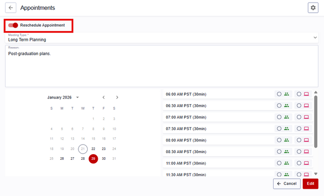324x196 pixels.
Task: Click the time slot list scrollbar thumb
Action: 316,121
